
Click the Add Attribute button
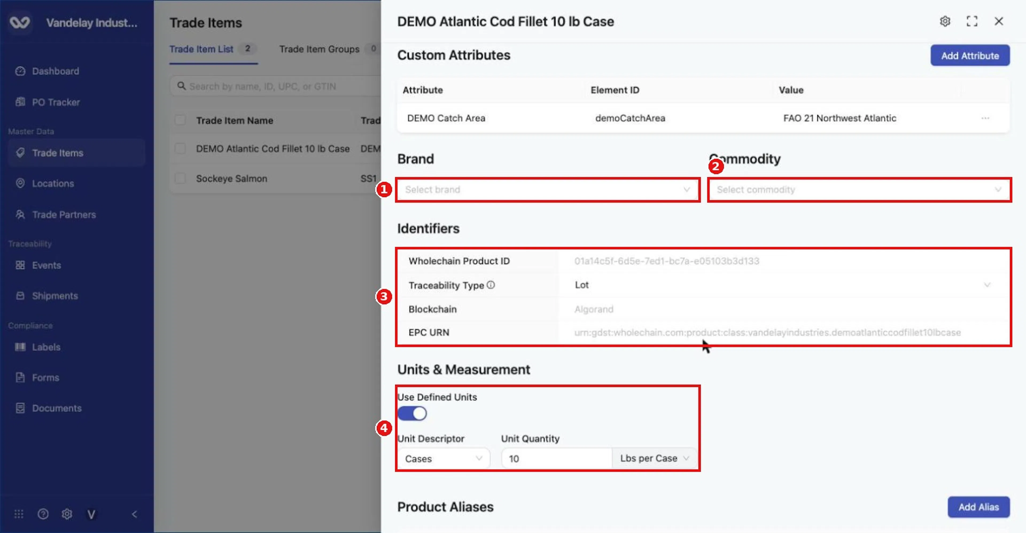point(970,55)
